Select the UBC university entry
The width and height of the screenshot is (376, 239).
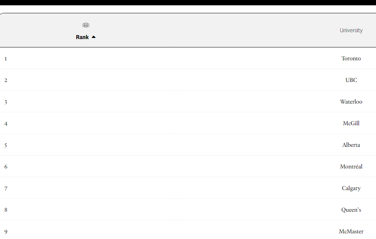[x=351, y=80]
